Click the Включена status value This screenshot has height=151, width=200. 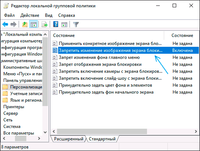[182, 50]
